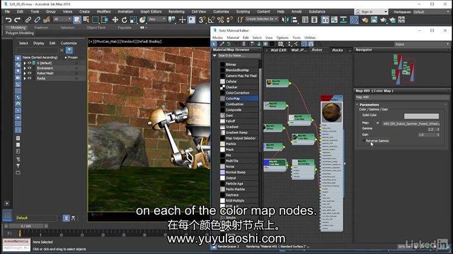The width and height of the screenshot is (453, 254).
Task: Enable the Reverse Gamma checkbox
Action: (364, 141)
